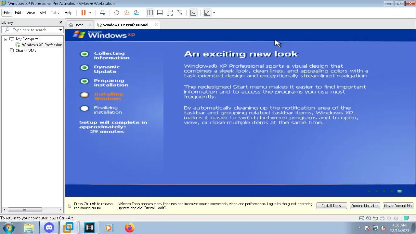Open the media player taskbar icon
The image size is (416, 234).
pos(109,228)
